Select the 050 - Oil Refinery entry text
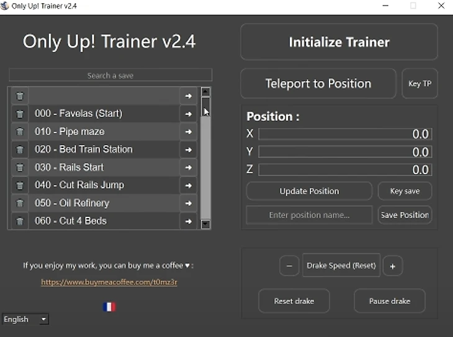 pyautogui.click(x=72, y=203)
